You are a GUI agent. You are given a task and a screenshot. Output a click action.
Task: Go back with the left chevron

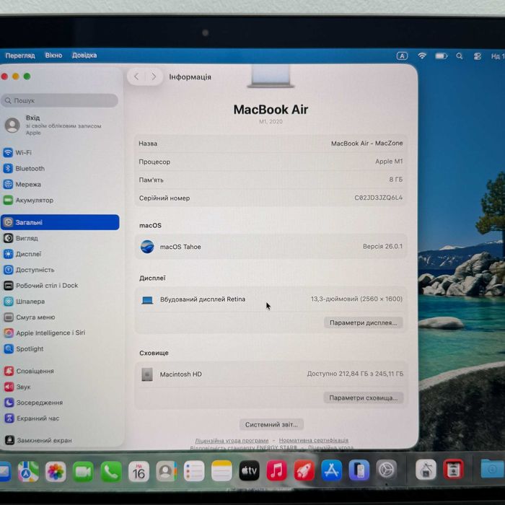click(x=136, y=76)
